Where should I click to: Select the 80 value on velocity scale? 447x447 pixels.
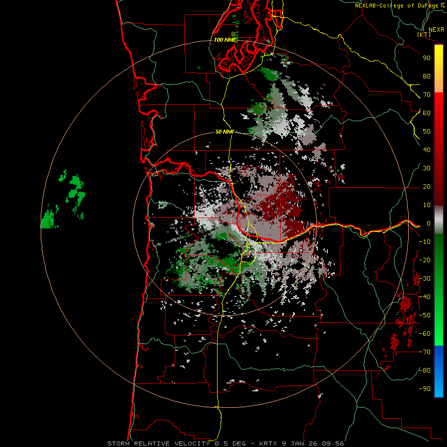[427, 76]
